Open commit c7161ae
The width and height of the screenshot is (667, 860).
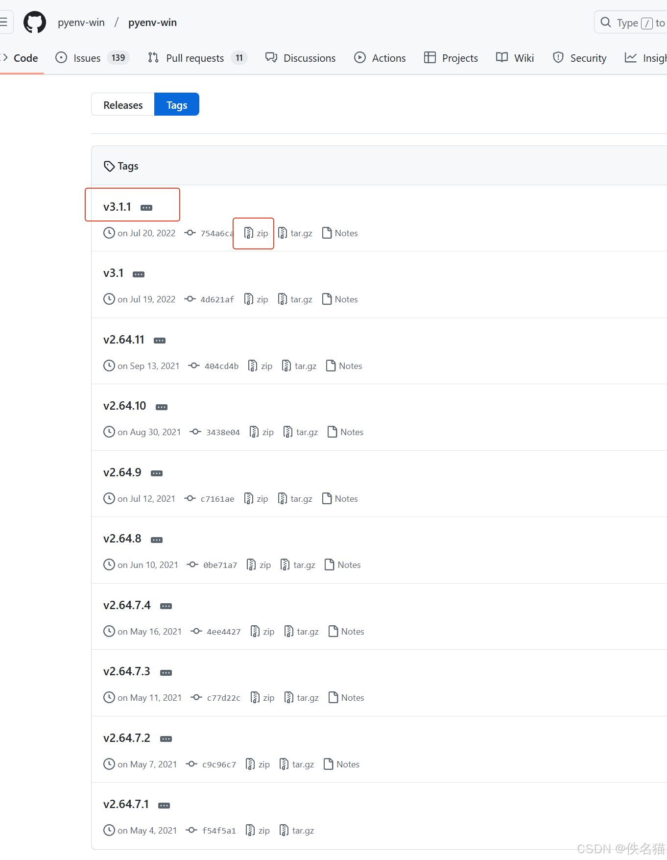(x=210, y=499)
